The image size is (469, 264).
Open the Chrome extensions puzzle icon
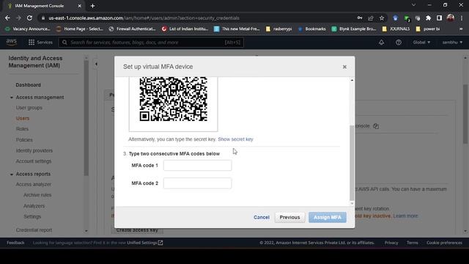(x=428, y=18)
